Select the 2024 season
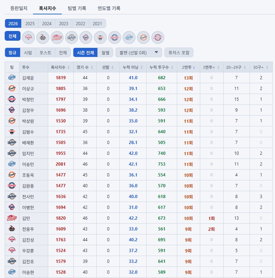Image resolution: width=275 pixels, height=278 pixels. [x=47, y=23]
